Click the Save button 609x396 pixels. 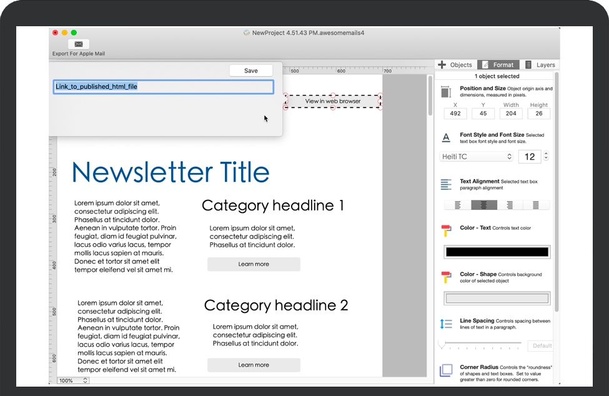click(250, 70)
